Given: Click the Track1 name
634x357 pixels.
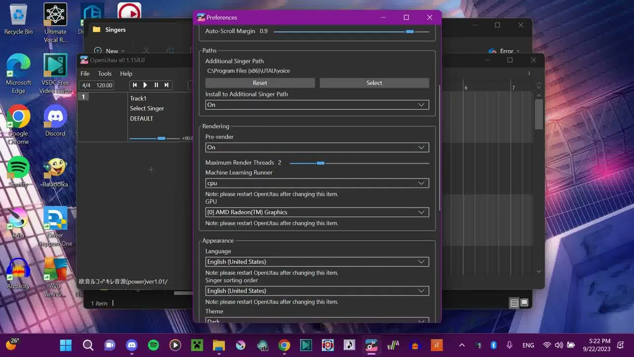Looking at the screenshot, I should pos(138,99).
